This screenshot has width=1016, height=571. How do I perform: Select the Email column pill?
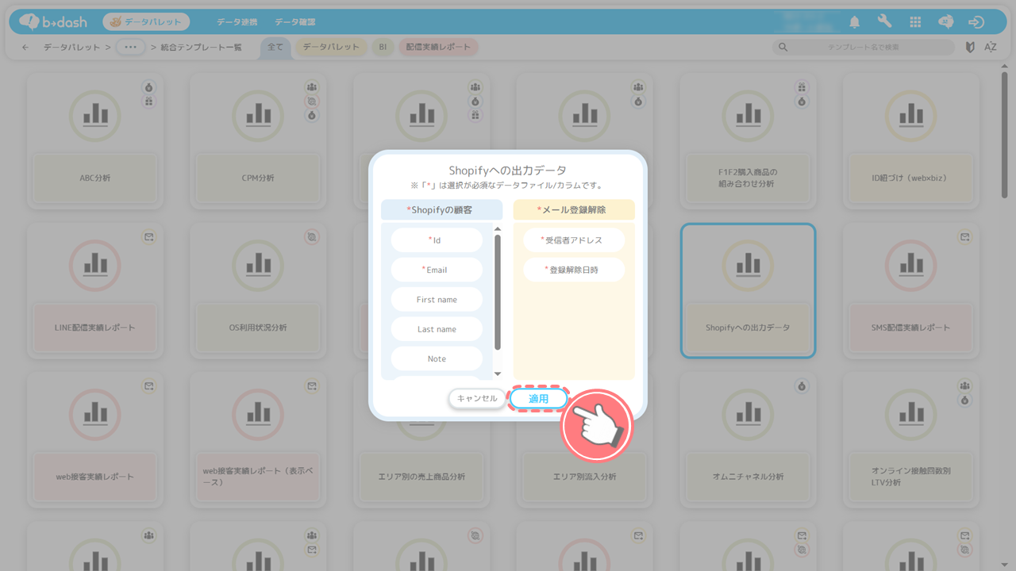(x=437, y=270)
